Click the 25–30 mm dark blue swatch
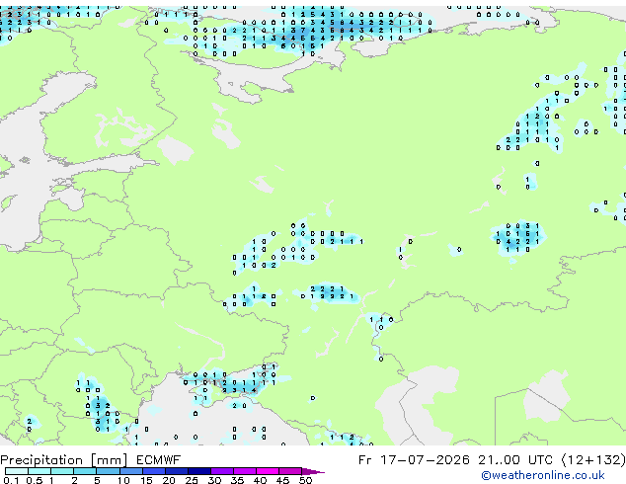 [198, 471]
